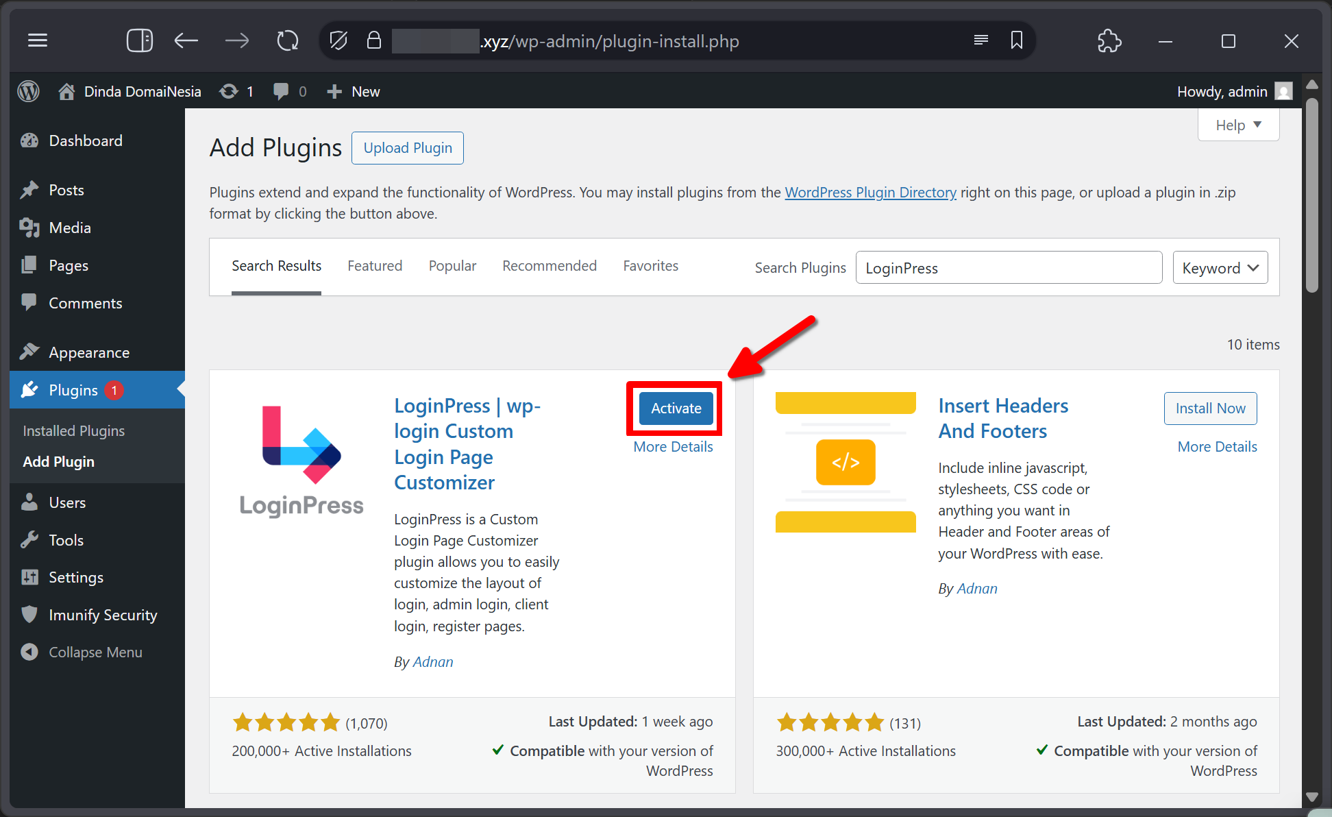Open Installed Plugins submenu link

pyautogui.click(x=74, y=431)
